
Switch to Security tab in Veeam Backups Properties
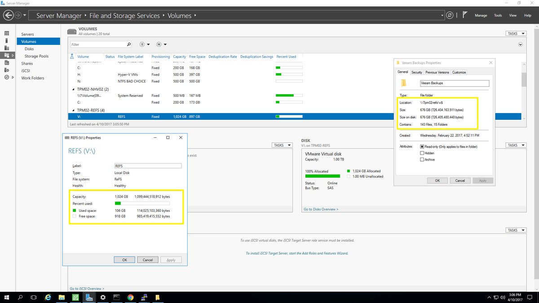pyautogui.click(x=417, y=72)
